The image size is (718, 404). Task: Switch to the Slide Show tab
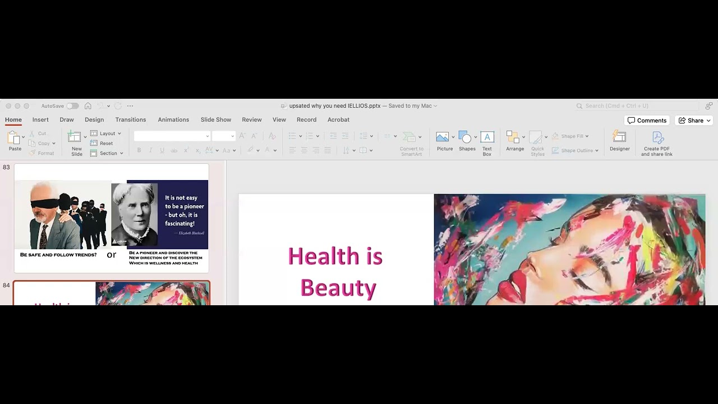pyautogui.click(x=216, y=120)
